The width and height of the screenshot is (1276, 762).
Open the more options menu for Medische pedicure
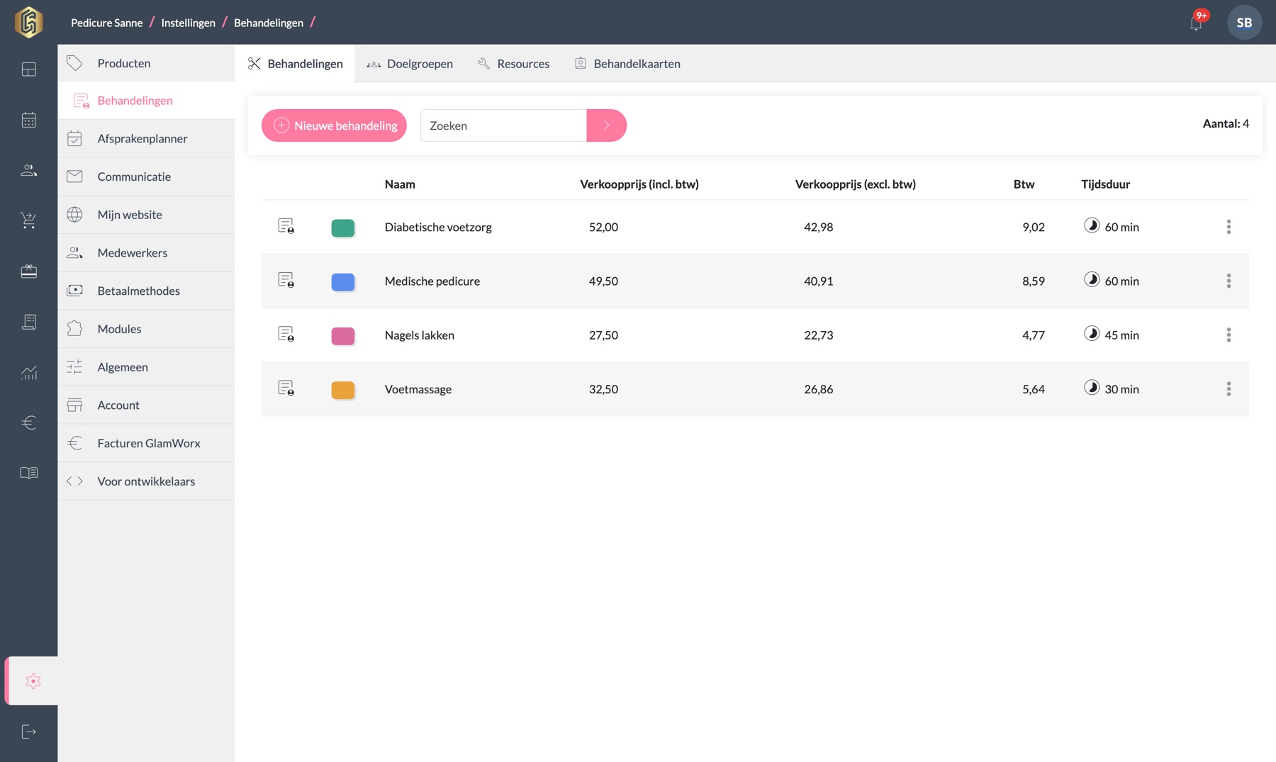(x=1229, y=281)
